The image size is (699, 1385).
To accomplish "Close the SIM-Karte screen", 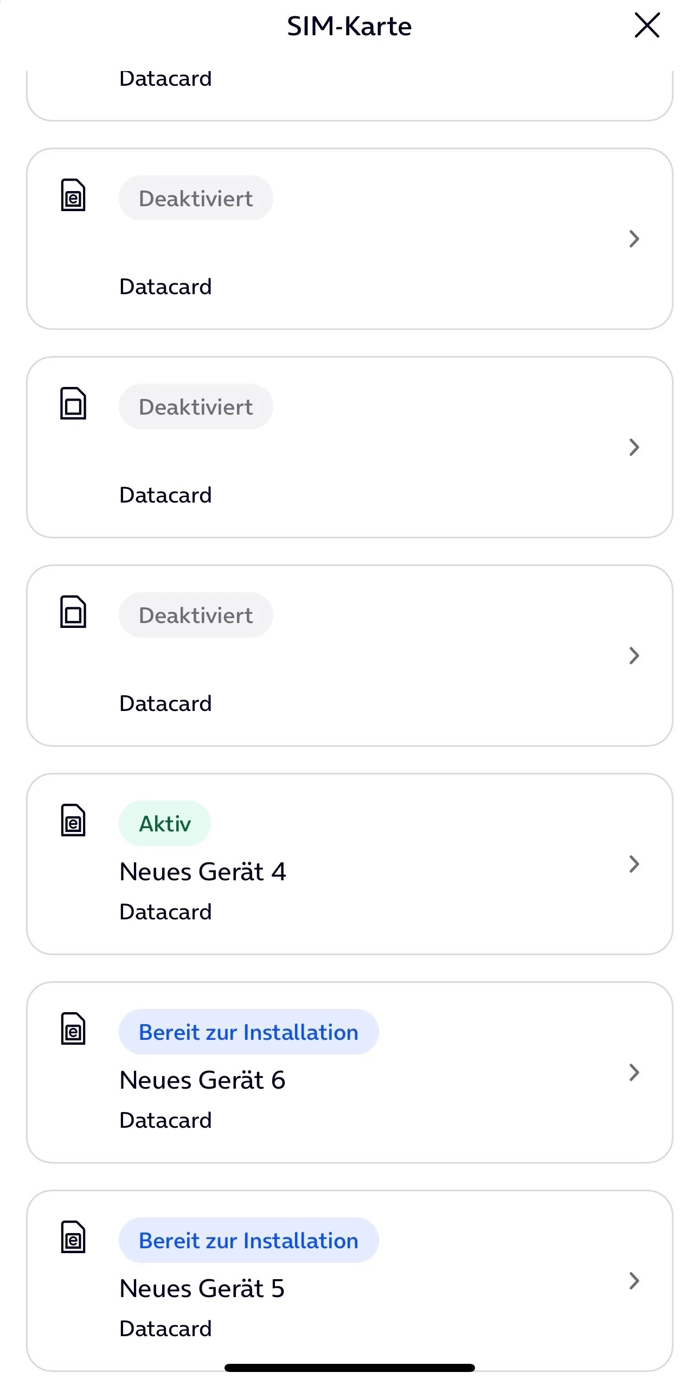I will (x=646, y=26).
